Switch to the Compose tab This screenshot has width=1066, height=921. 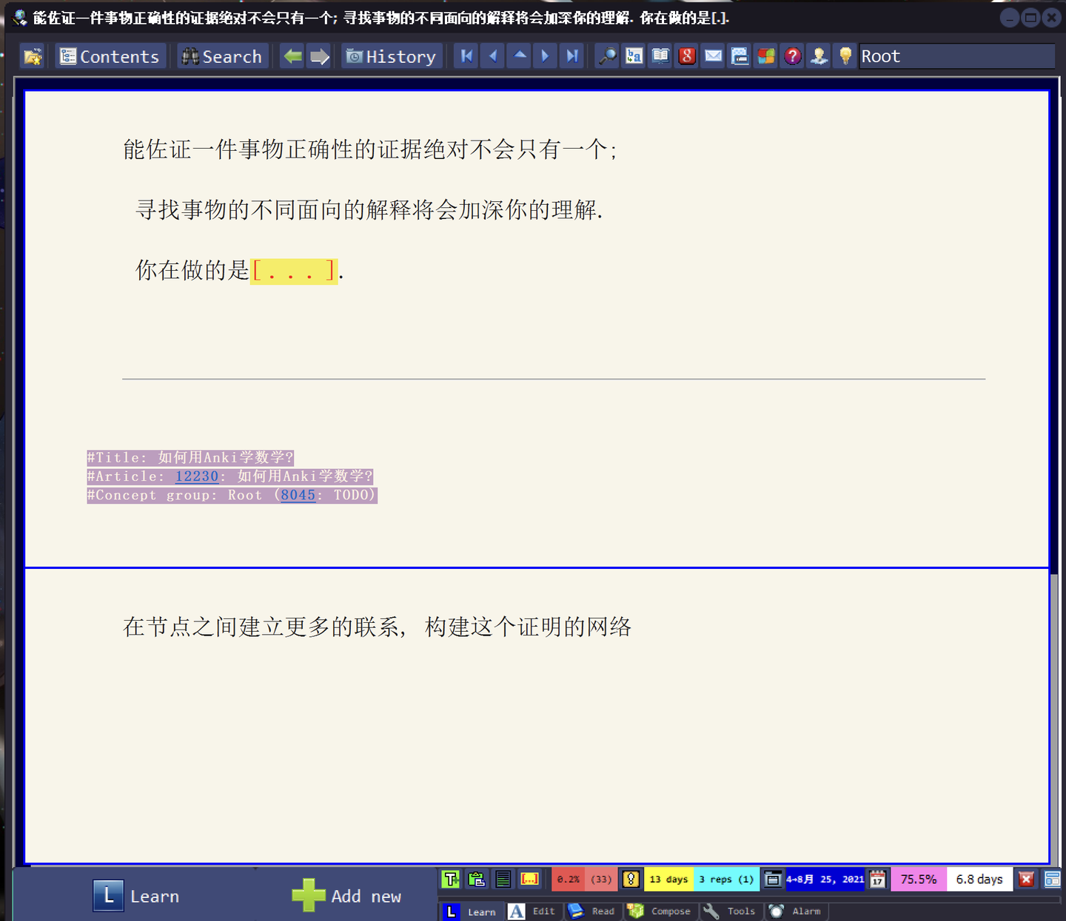point(660,911)
